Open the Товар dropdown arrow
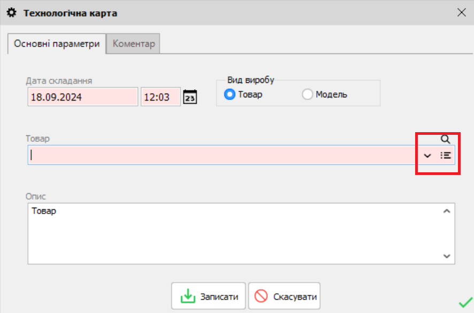Image resolution: width=474 pixels, height=313 pixels. (x=427, y=156)
